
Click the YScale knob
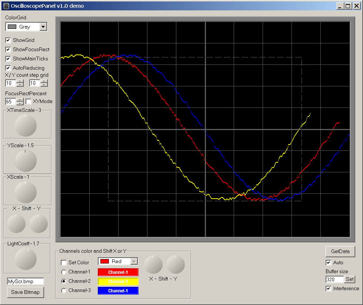26,161
